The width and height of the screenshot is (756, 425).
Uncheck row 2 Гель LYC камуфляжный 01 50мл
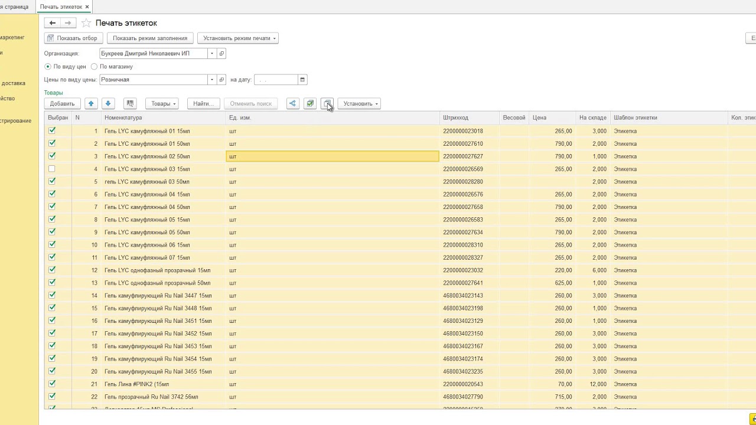tap(52, 143)
